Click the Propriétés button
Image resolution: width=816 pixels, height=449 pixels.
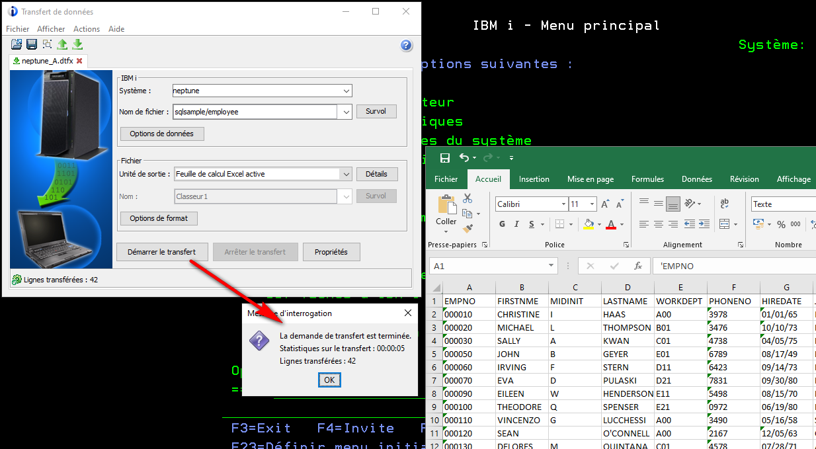point(331,252)
